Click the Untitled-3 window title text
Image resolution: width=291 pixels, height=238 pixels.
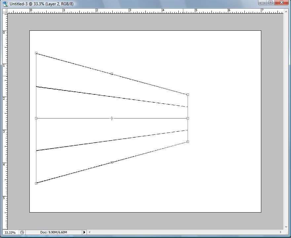click(x=42, y=4)
